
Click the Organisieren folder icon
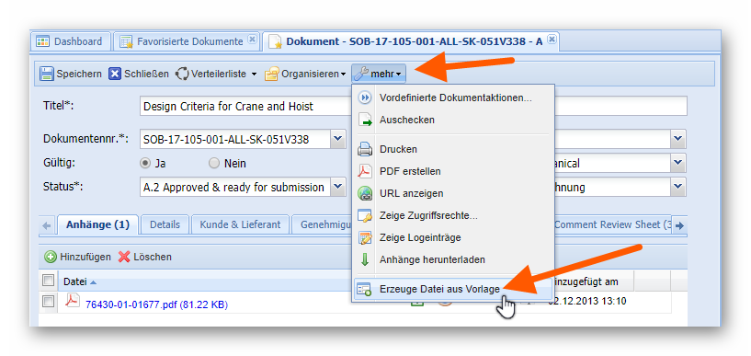(x=271, y=74)
